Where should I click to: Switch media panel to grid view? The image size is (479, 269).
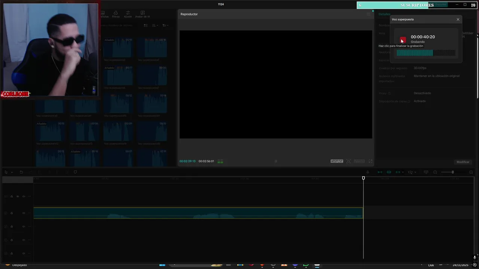click(146, 25)
